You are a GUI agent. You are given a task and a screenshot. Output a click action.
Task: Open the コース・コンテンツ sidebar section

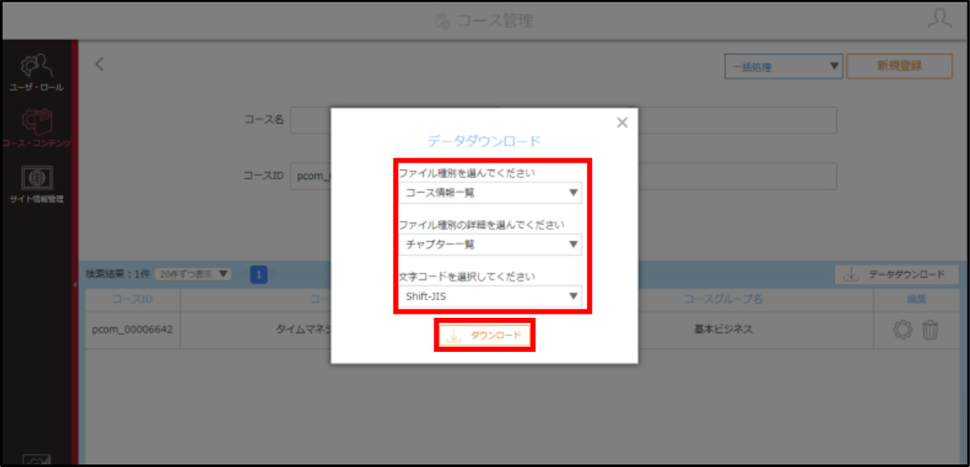point(36,130)
